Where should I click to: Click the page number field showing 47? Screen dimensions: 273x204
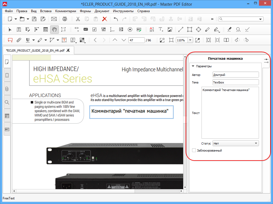pyautogui.click(x=136, y=40)
